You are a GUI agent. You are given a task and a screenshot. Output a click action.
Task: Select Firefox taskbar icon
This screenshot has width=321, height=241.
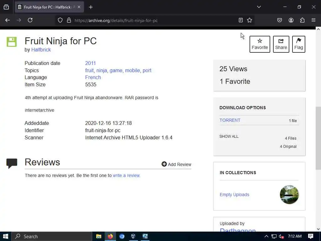click(x=110, y=236)
